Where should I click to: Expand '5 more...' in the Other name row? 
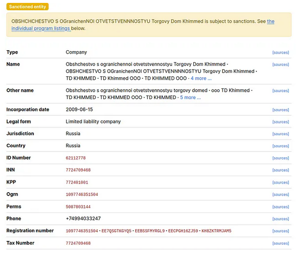click(190, 98)
